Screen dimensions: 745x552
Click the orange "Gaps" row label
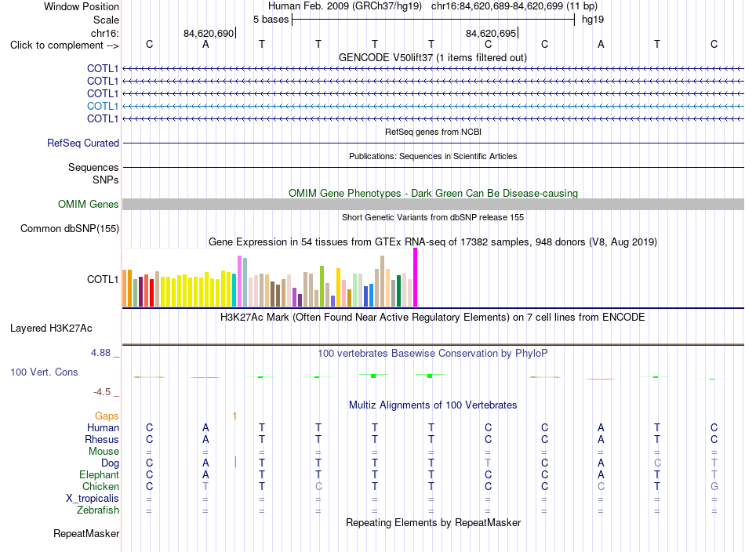[x=107, y=416]
